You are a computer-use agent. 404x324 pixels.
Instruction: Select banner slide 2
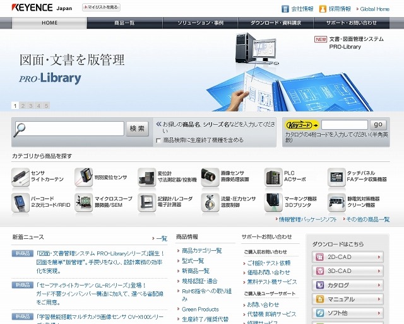pos(23,105)
